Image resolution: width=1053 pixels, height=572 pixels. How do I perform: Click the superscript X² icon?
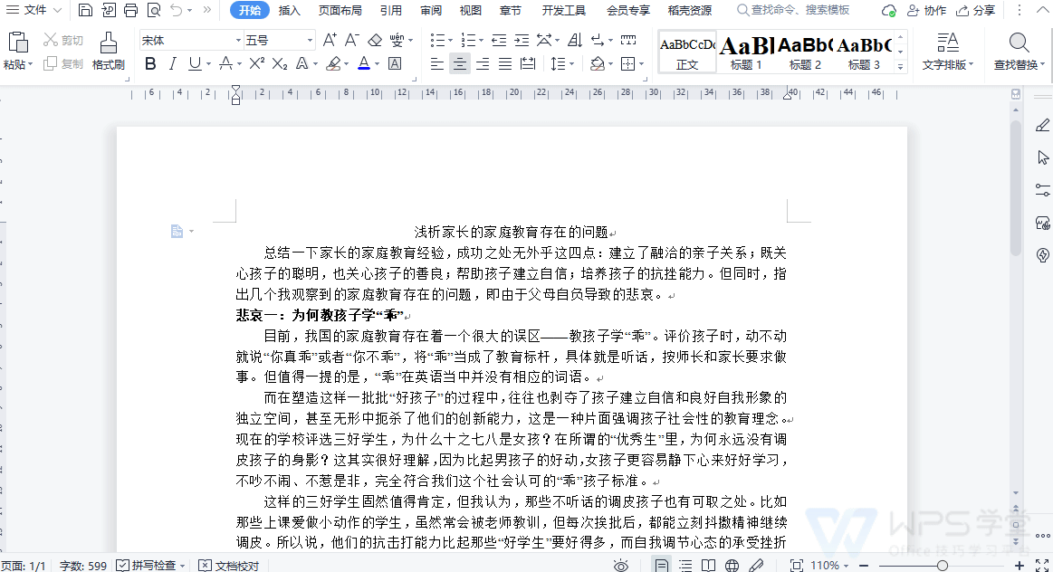coord(256,63)
